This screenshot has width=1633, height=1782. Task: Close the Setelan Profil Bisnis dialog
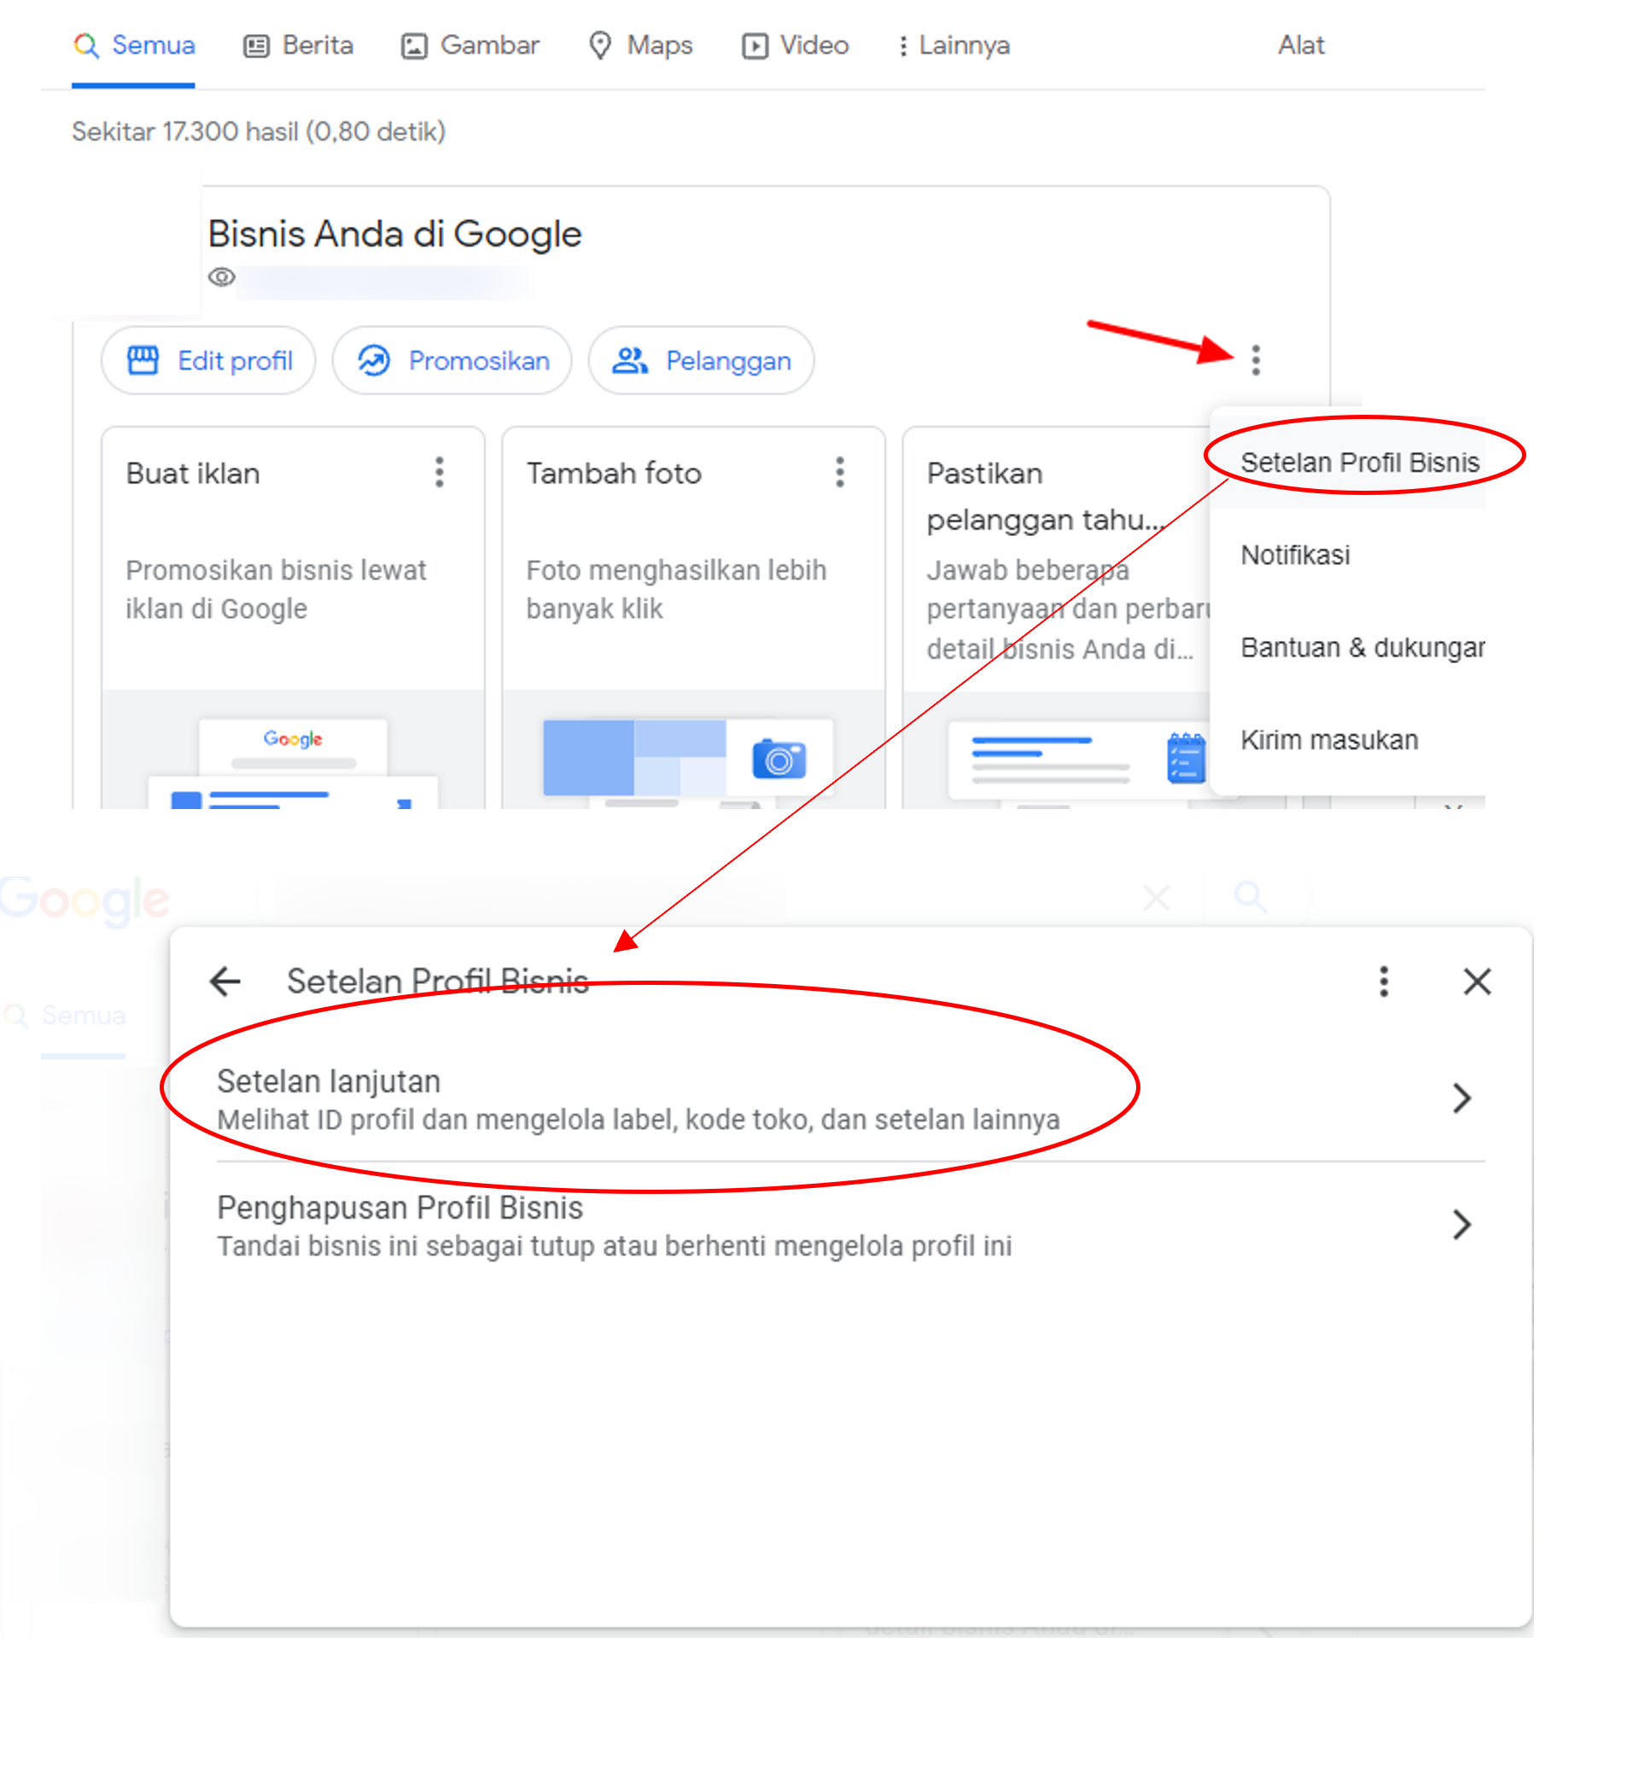1477,981
